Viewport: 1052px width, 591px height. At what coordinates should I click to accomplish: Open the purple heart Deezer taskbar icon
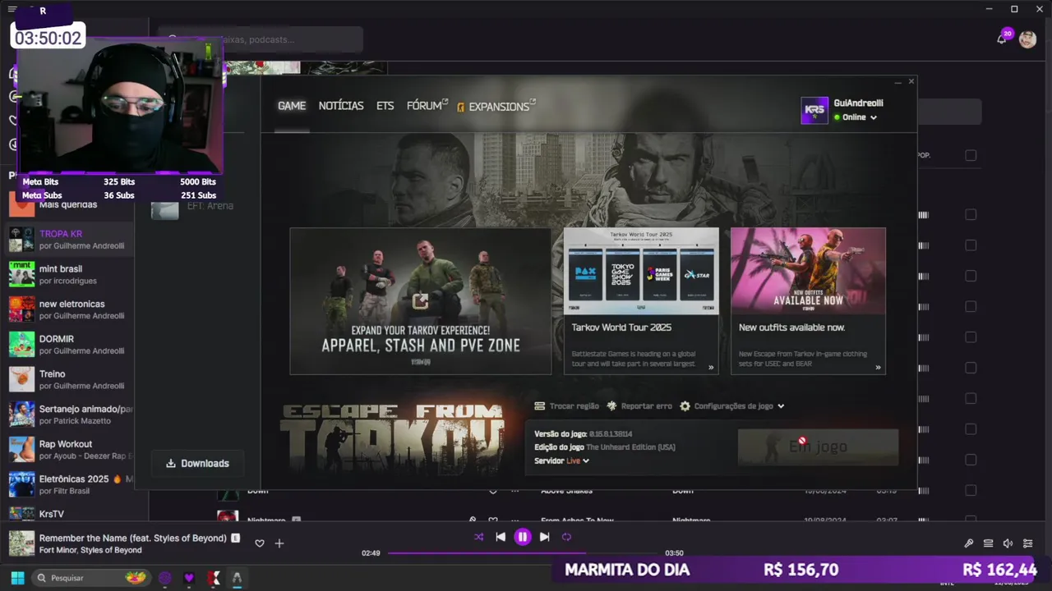pos(189,578)
